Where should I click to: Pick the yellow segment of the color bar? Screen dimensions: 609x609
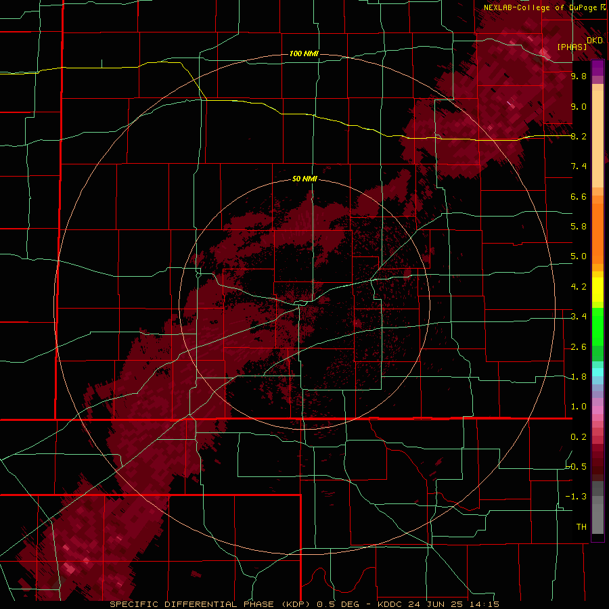click(x=597, y=290)
